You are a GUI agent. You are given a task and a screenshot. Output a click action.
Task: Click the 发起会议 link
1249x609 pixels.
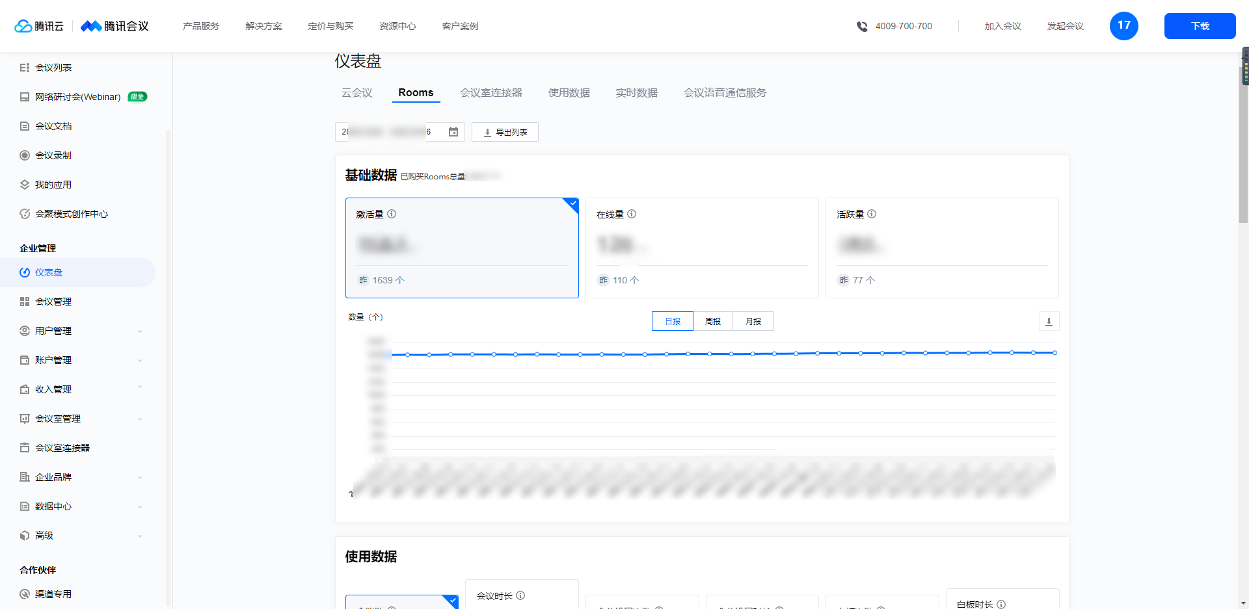1066,26
